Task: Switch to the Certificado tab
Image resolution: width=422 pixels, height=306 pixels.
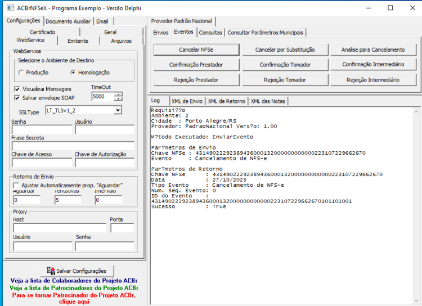Action: (x=43, y=32)
